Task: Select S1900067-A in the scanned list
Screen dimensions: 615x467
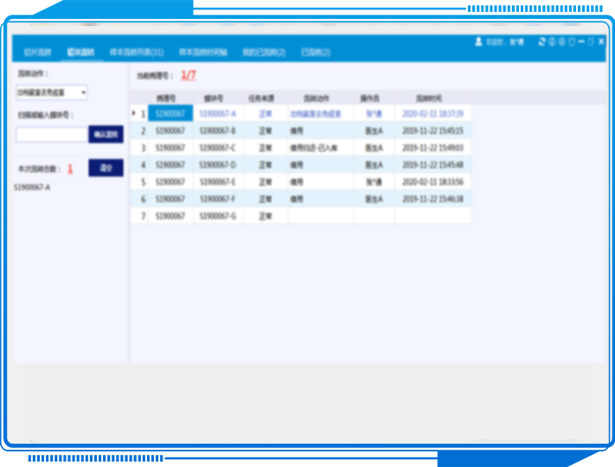Action: click(32, 186)
